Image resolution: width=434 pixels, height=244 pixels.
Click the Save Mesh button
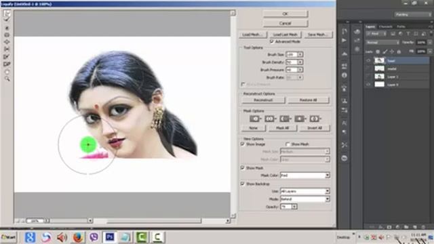pyautogui.click(x=318, y=35)
